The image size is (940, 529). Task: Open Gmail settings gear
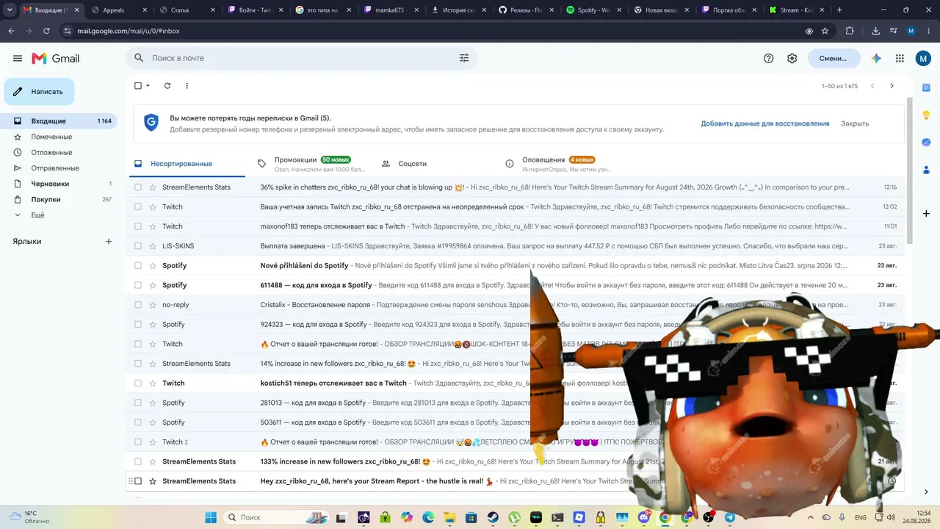792,58
